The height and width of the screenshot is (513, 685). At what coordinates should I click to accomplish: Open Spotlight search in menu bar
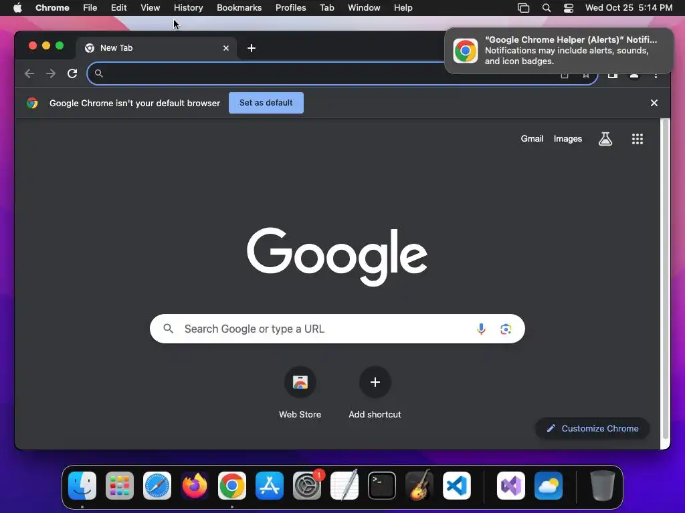[546, 8]
